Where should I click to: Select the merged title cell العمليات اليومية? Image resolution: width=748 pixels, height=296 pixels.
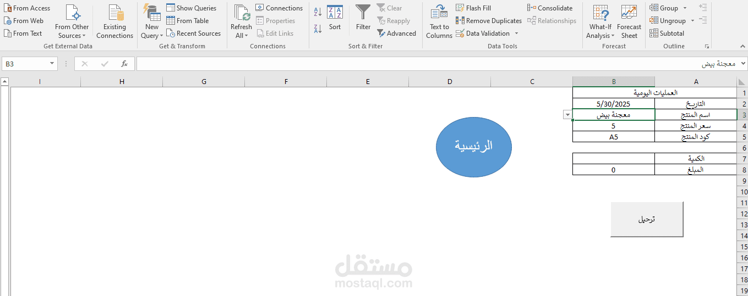(x=654, y=93)
